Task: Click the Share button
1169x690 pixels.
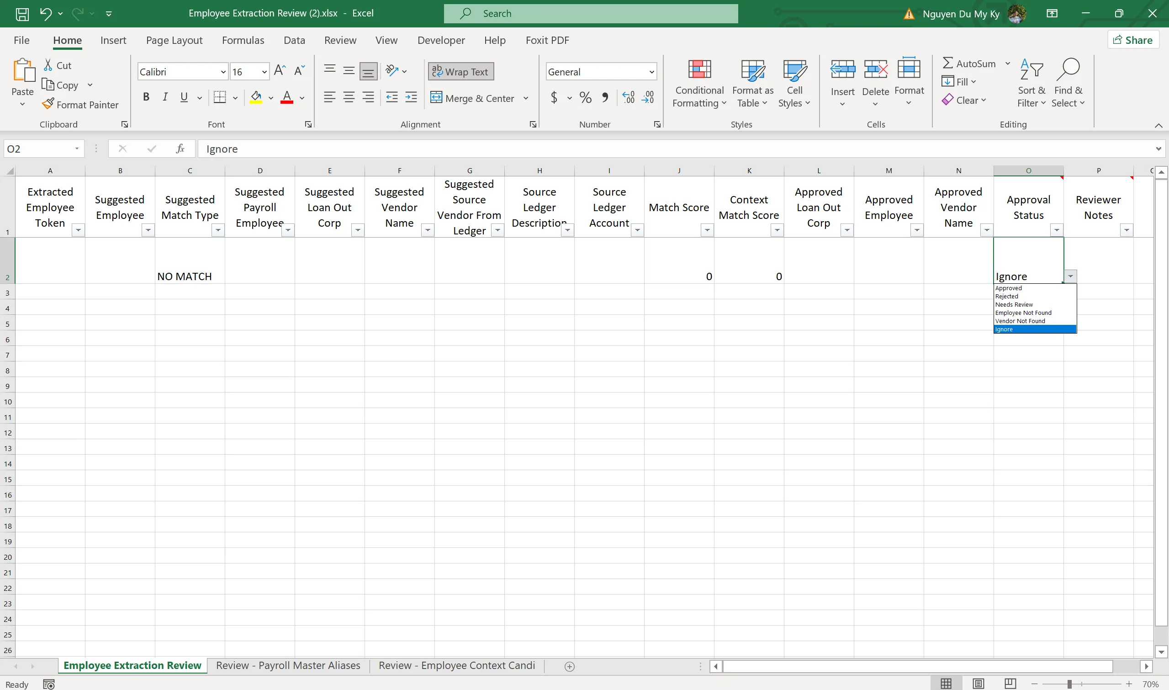Action: click(1133, 40)
